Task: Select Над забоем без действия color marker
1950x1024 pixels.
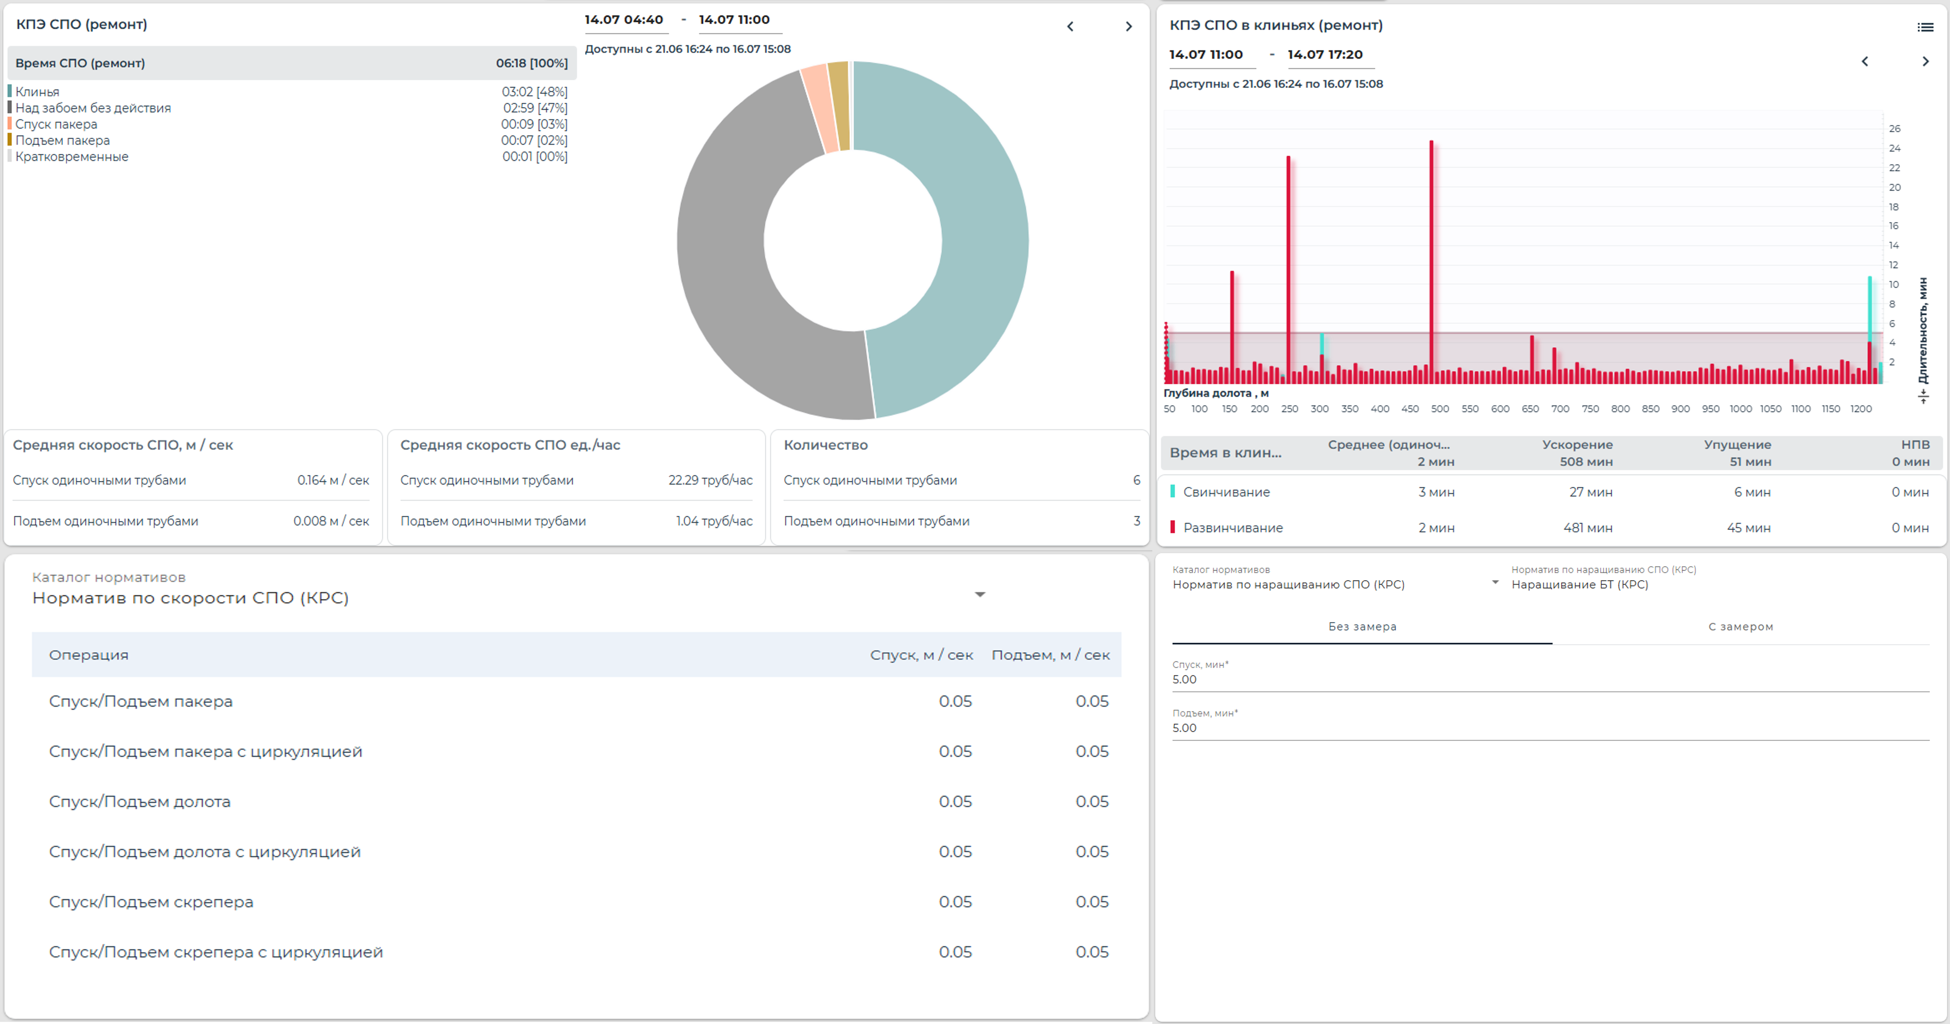Action: pyautogui.click(x=10, y=108)
